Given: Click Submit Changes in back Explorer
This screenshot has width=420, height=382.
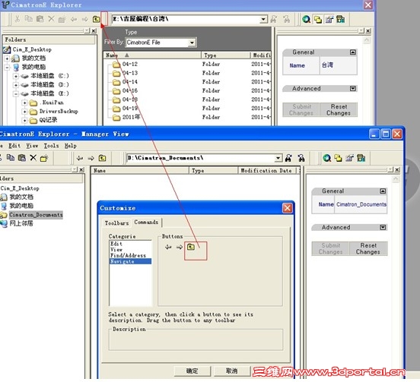Looking at the screenshot, I should tap(301, 109).
